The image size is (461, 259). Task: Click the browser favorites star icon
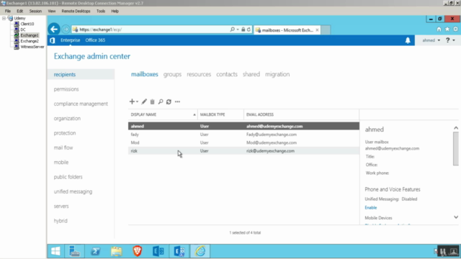[x=447, y=29]
